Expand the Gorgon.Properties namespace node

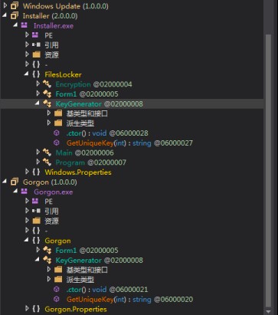(x=27, y=309)
